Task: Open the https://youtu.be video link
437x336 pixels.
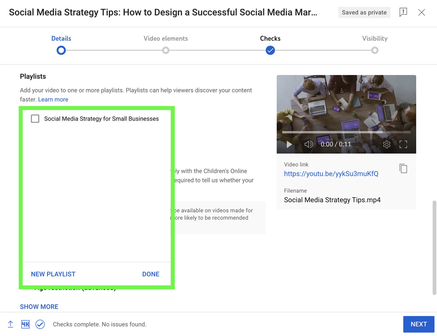Action: click(x=331, y=174)
